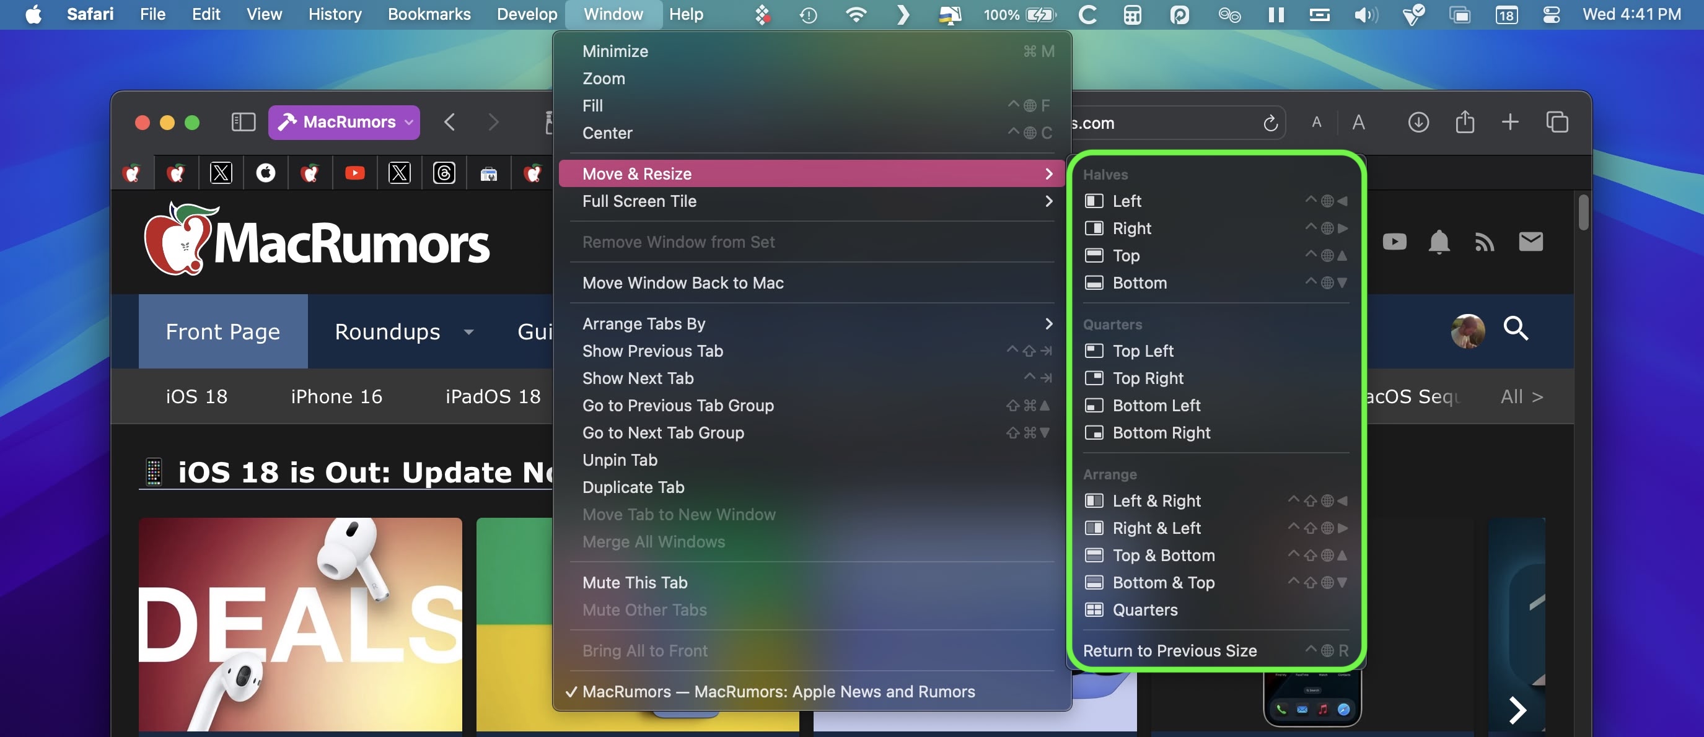The image size is (1704, 737).
Task: Arrange windows in Quarters
Action: [1216, 610]
